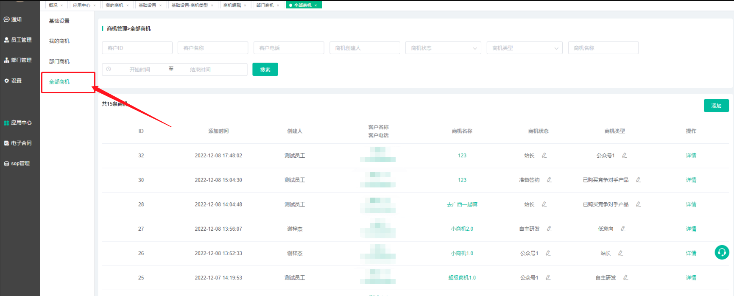Click the green customer service headset icon
Image resolution: width=734 pixels, height=296 pixels.
[x=722, y=252]
